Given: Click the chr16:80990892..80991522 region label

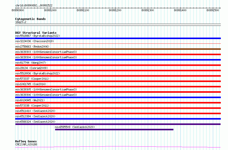Looking at the screenshot, I should click(34, 6).
